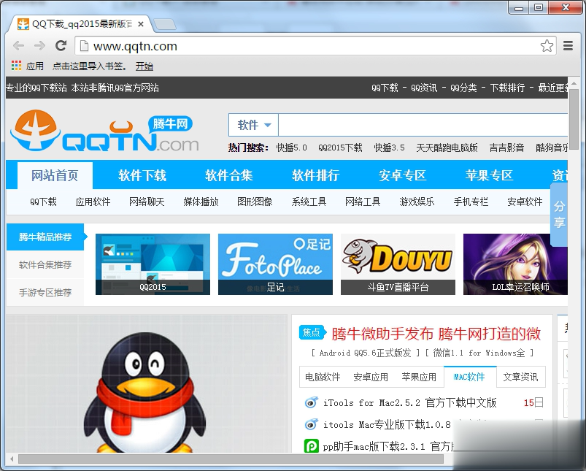Click the 分享 side share button

click(x=559, y=215)
